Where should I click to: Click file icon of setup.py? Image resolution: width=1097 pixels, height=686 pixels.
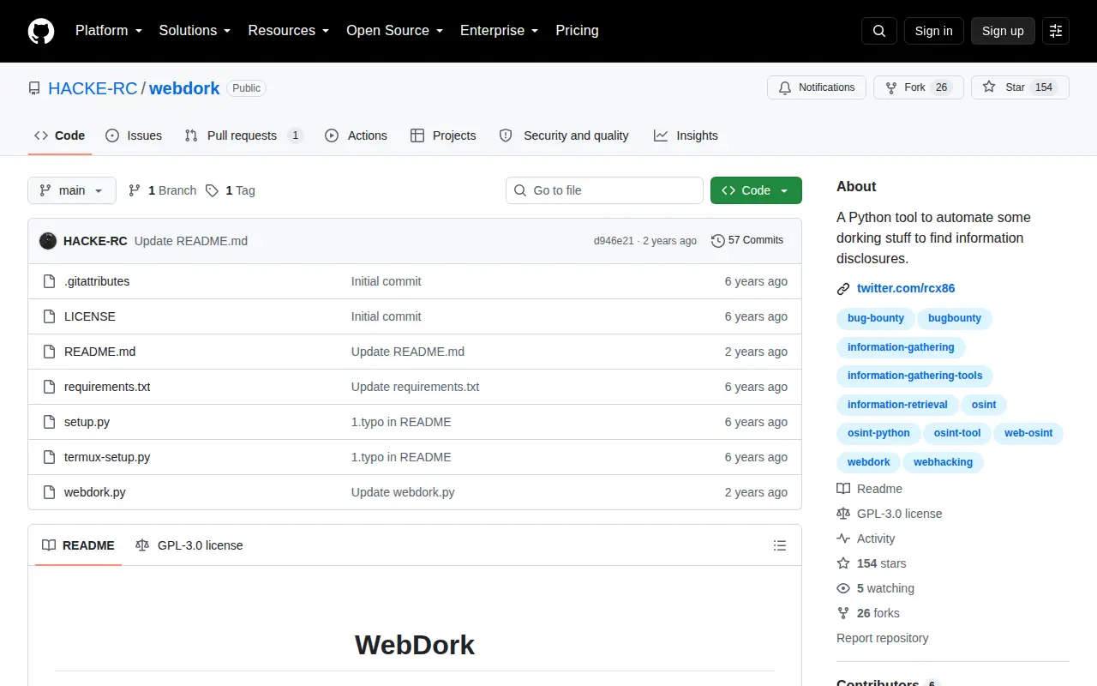tap(49, 422)
